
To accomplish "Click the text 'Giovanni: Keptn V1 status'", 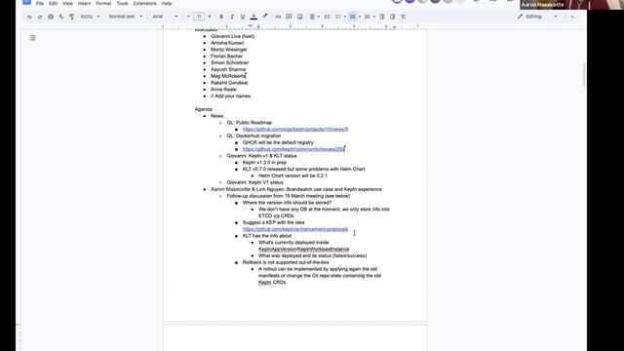I will pos(255,182).
